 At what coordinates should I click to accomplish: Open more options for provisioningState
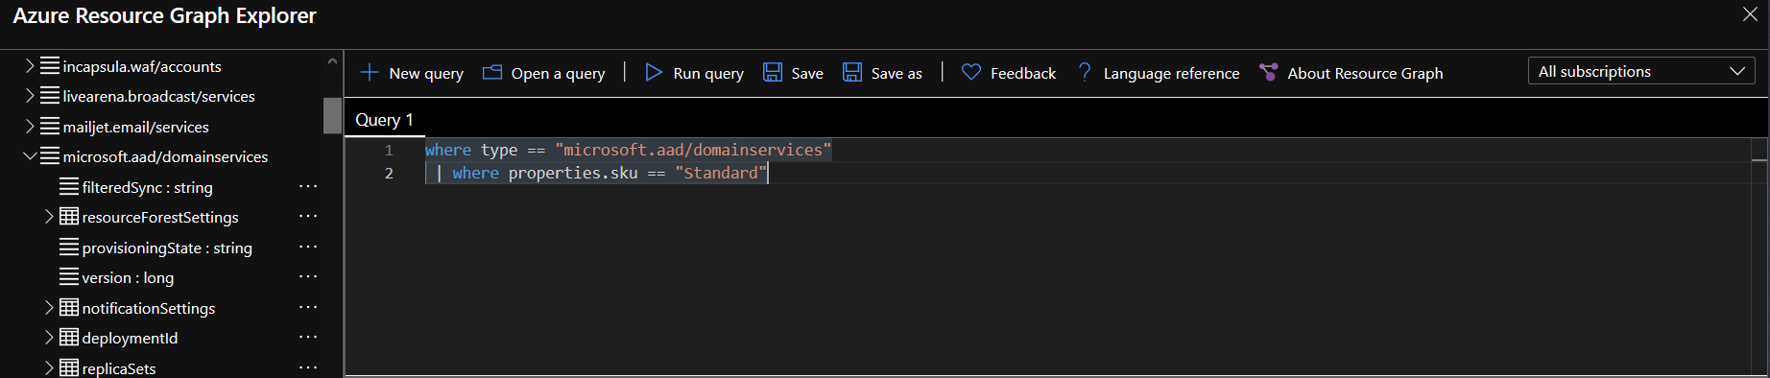[308, 248]
